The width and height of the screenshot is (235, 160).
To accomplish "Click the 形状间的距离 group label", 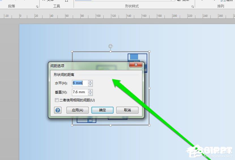I will [64, 75].
